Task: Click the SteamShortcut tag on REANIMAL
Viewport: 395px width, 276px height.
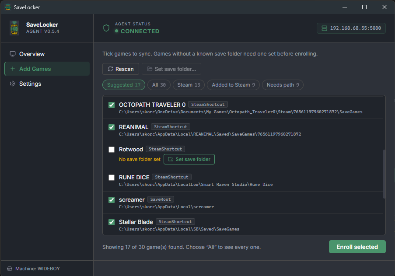Action: pyautogui.click(x=171, y=127)
